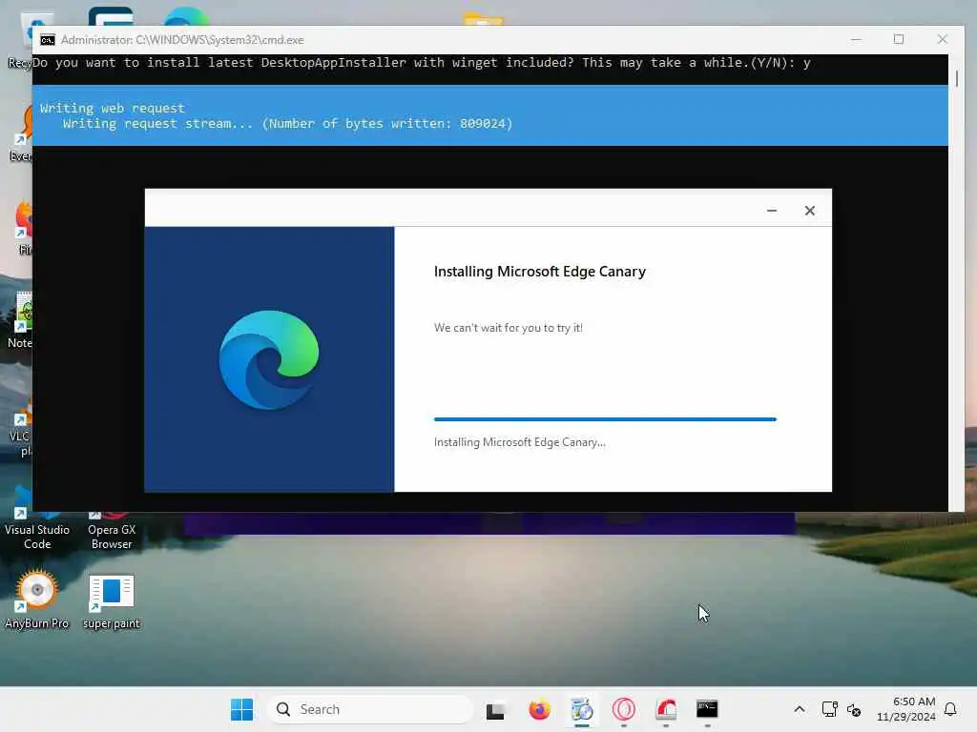Open the Edge installer taskbar icon
This screenshot has height=732, width=977.
coord(582,709)
